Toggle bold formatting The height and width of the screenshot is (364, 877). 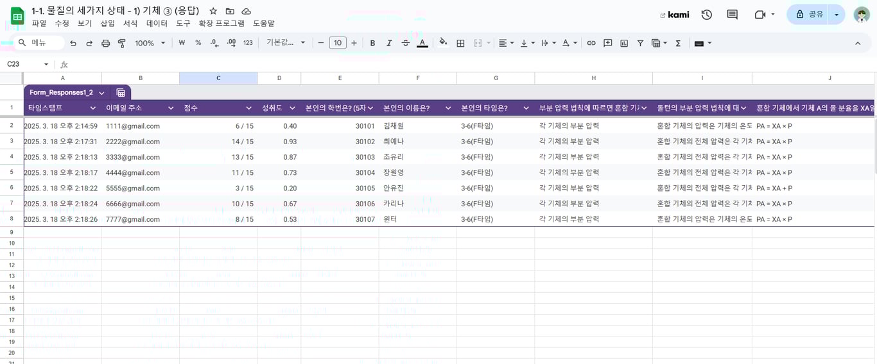coord(372,43)
